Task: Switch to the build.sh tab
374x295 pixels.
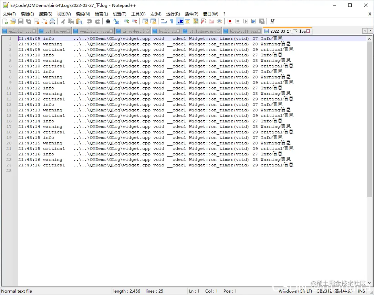Action: [166, 31]
